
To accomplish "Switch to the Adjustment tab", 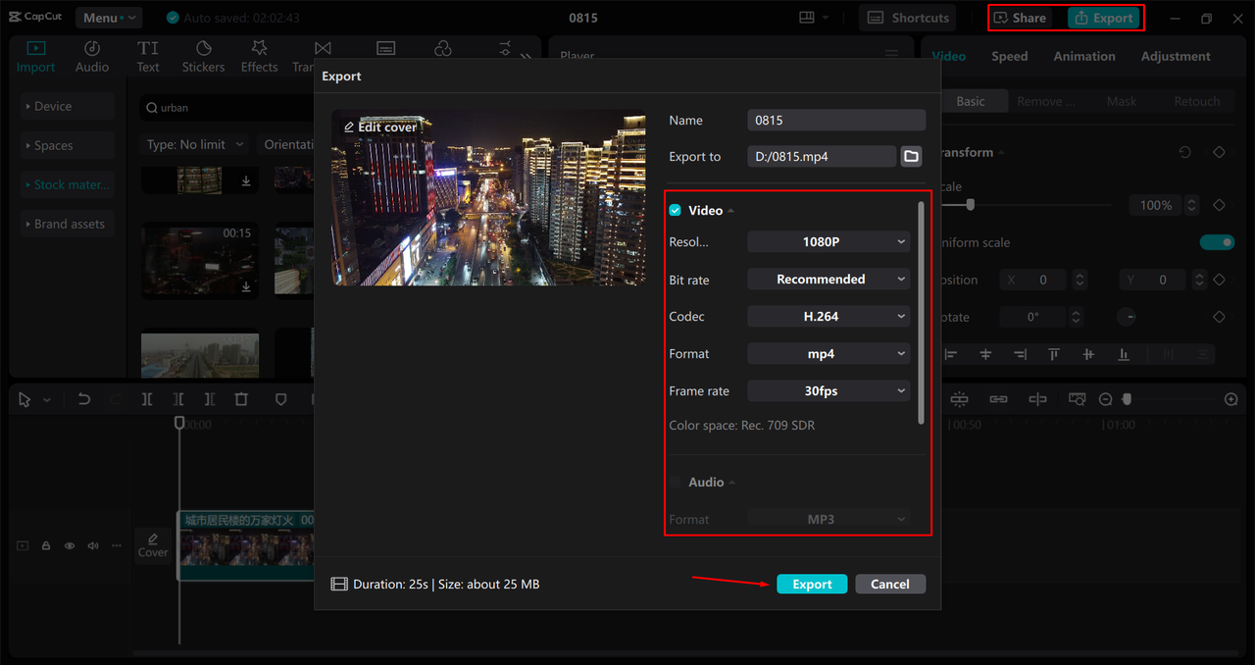I will coord(1176,56).
